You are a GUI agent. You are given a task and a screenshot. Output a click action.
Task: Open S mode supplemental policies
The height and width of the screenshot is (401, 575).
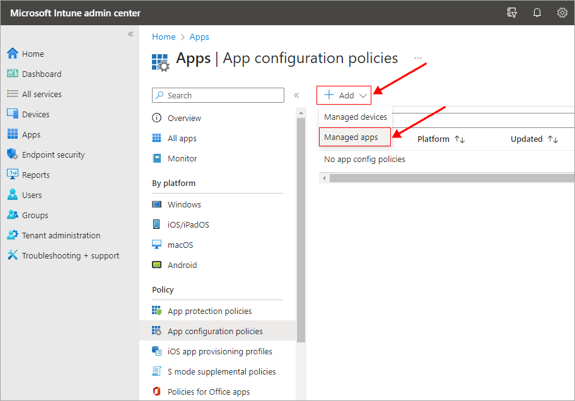pyautogui.click(x=221, y=371)
